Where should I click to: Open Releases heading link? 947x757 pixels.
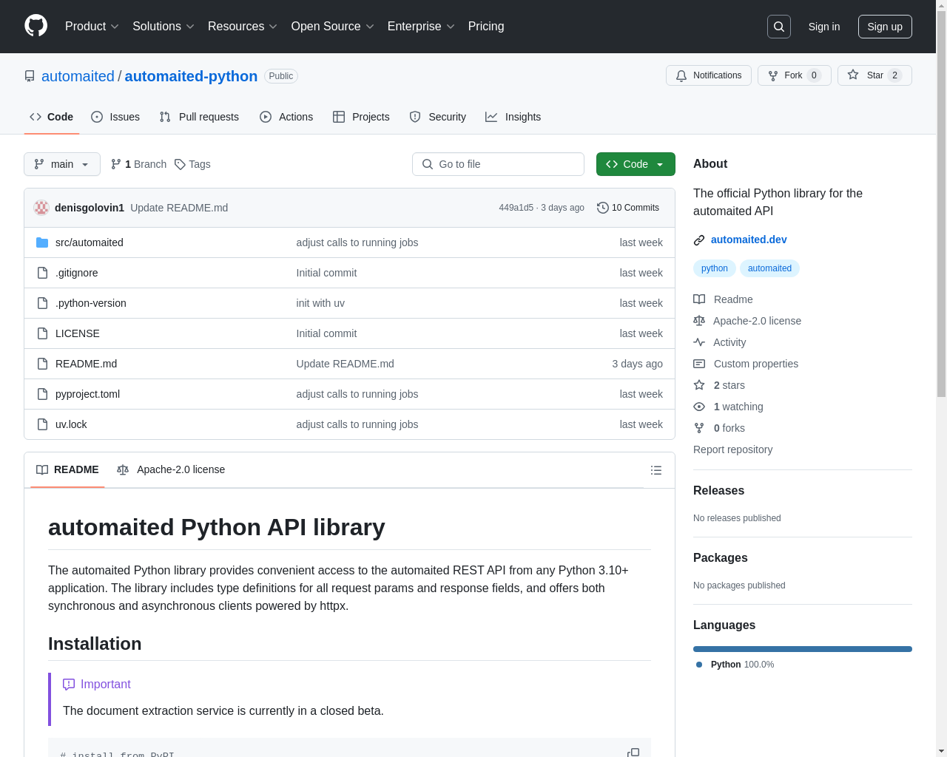(x=718, y=491)
